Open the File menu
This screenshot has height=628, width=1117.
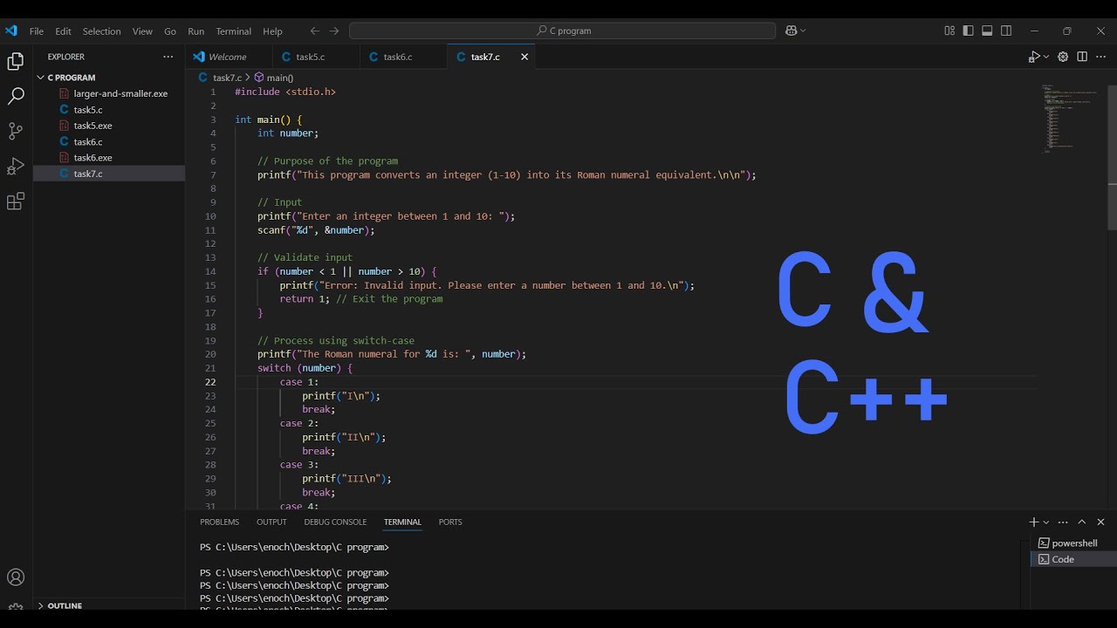[x=37, y=31]
